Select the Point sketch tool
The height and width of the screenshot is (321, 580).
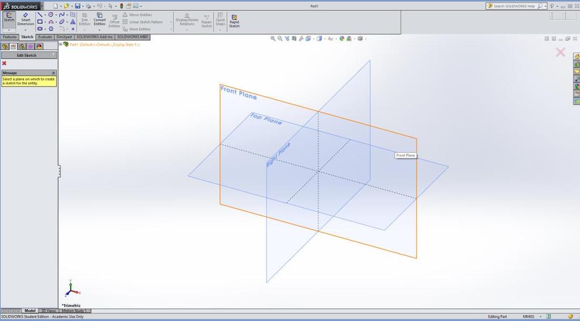click(73, 29)
